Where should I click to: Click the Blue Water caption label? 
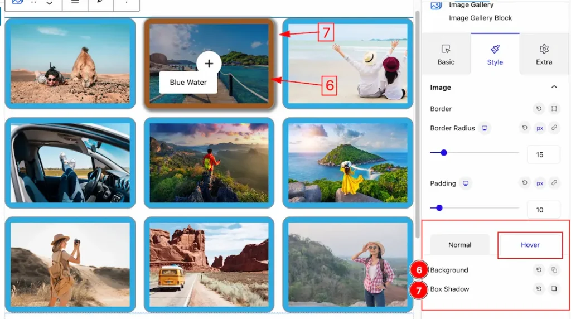[188, 83]
